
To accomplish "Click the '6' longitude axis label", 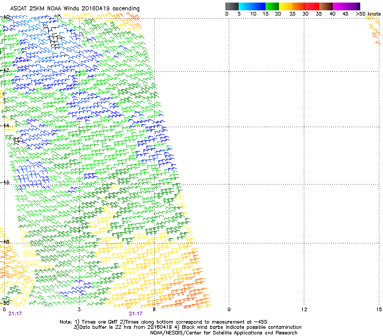I will 154,310.
